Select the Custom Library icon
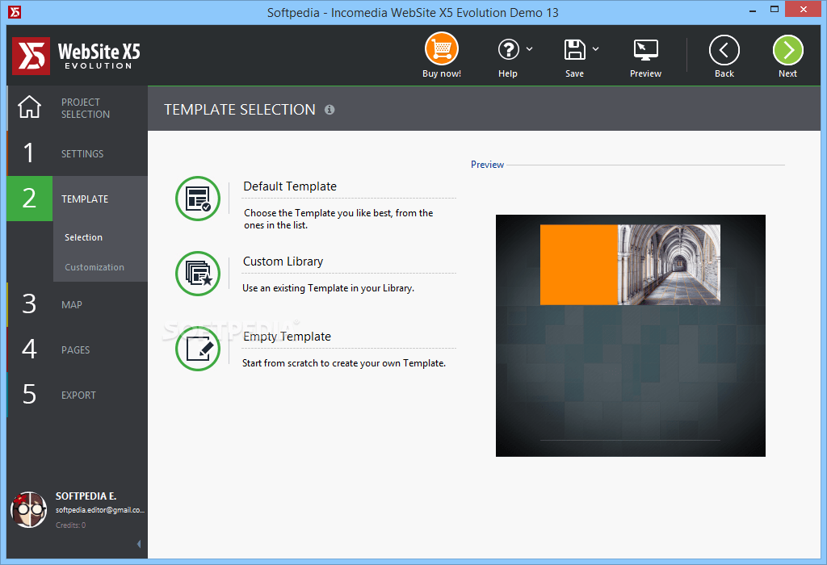Image resolution: width=827 pixels, height=565 pixels. click(x=198, y=274)
